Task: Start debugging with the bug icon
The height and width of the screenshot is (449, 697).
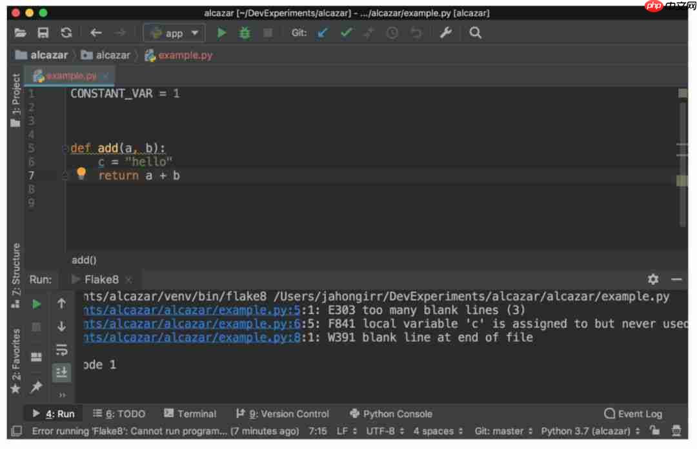Action: click(x=244, y=33)
